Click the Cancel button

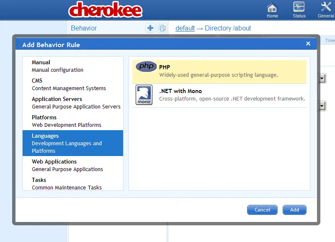(262, 210)
